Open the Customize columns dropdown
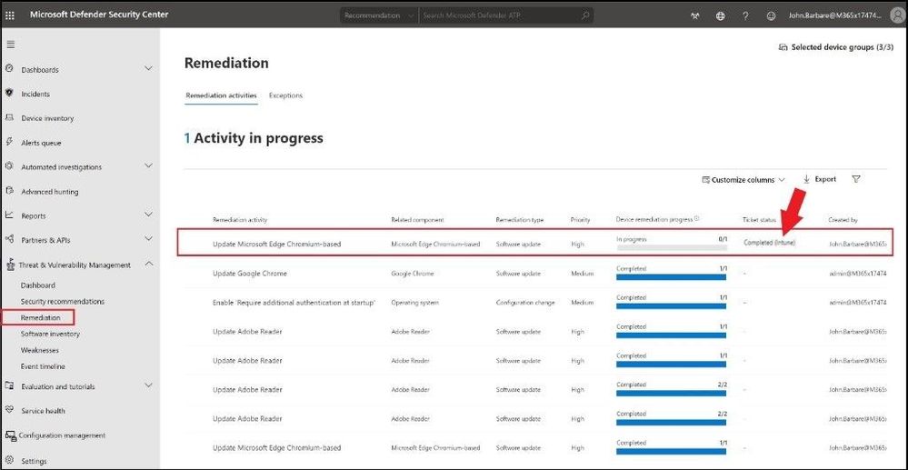Image resolution: width=908 pixels, height=470 pixels. [743, 180]
